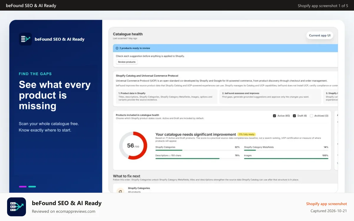This screenshot has height=221, width=354.
Task: Click Last scanned 1 day ago text
Action: coord(125,39)
